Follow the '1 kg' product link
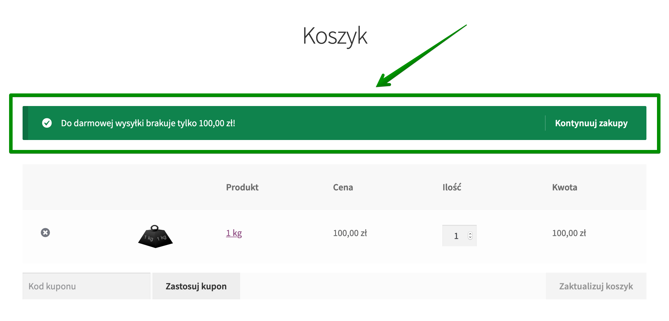Screen dimensions: 669x321 tap(234, 233)
